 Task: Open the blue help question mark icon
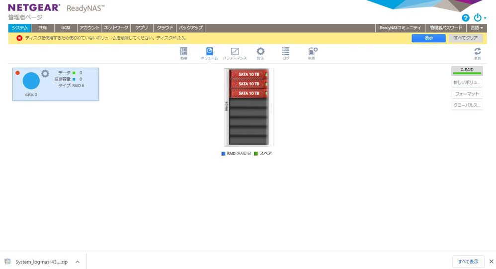pyautogui.click(x=465, y=18)
